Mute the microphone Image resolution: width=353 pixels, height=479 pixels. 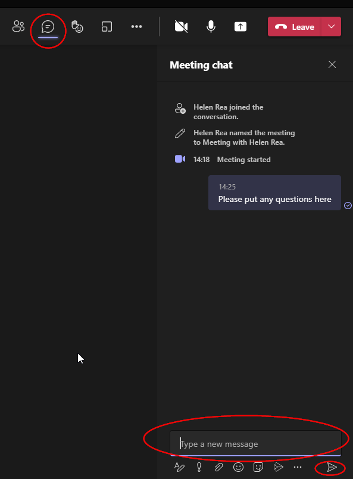click(211, 27)
